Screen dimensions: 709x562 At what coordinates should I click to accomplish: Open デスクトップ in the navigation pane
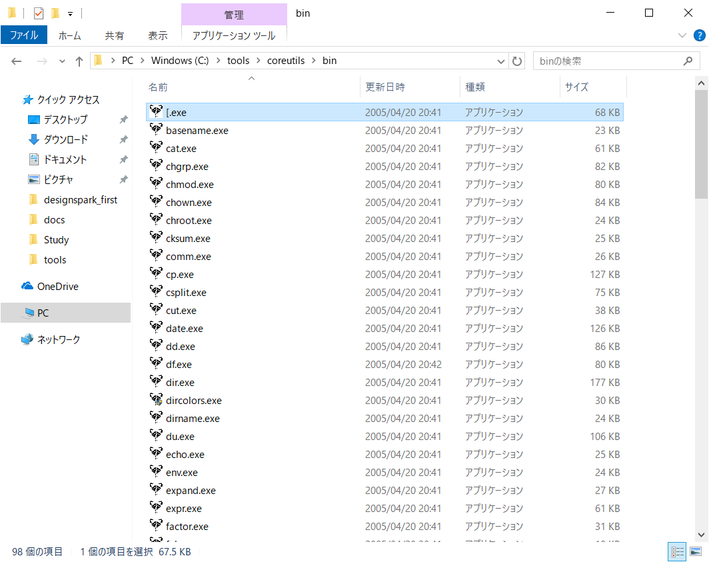pos(65,119)
